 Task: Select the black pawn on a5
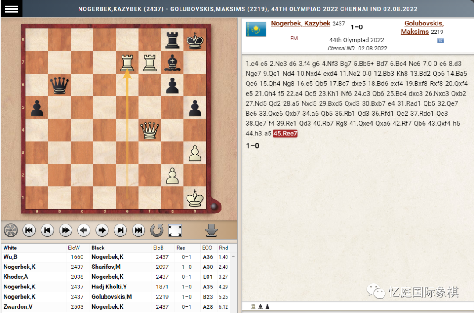pos(37,108)
